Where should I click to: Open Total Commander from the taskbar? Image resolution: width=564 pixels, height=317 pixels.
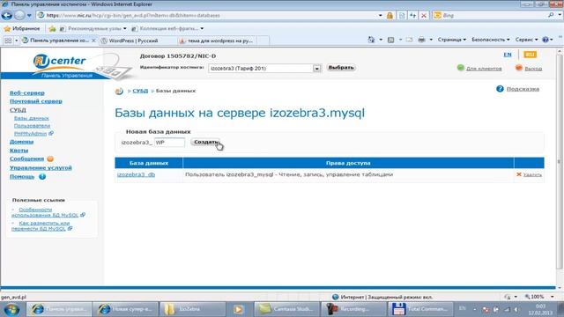pos(419,309)
